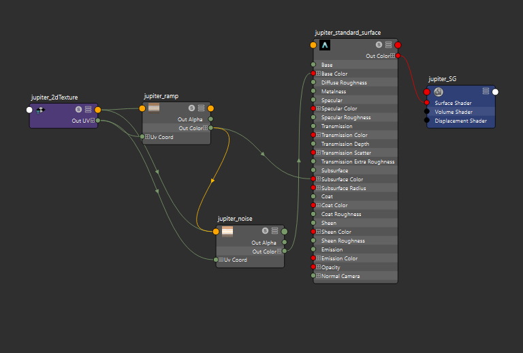
Task: Select the Surface Shader attribute on jupiter_SG
Action: tap(454, 103)
